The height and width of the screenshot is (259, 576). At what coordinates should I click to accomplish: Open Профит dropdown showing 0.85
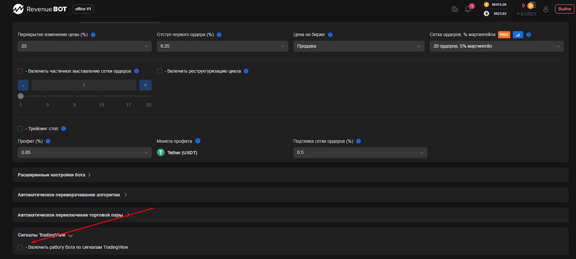click(x=85, y=153)
